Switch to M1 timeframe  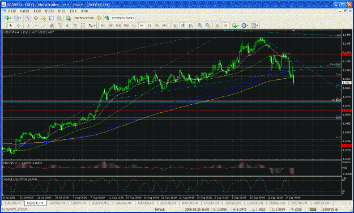[x=103, y=25]
